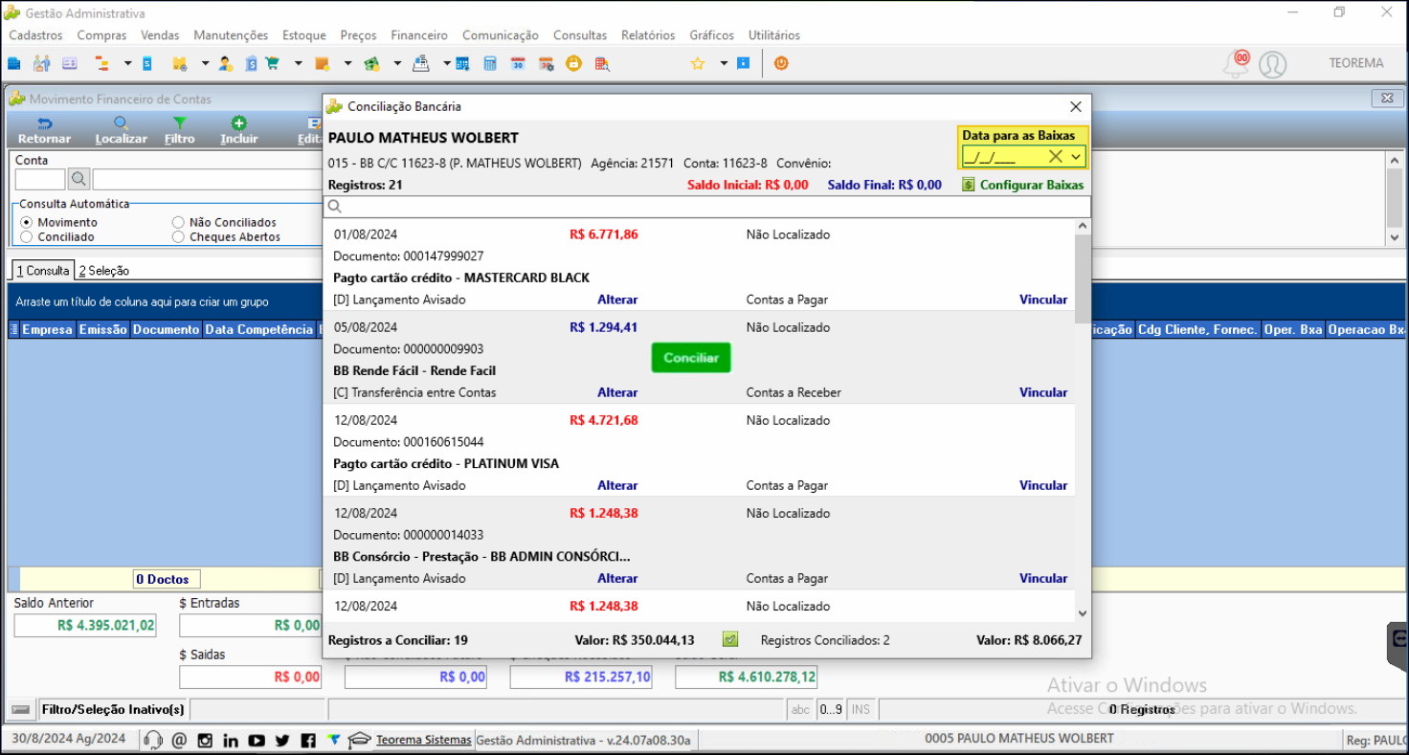The width and height of the screenshot is (1409, 755).
Task: Click the blue info toolbar icon
Action: click(x=744, y=63)
